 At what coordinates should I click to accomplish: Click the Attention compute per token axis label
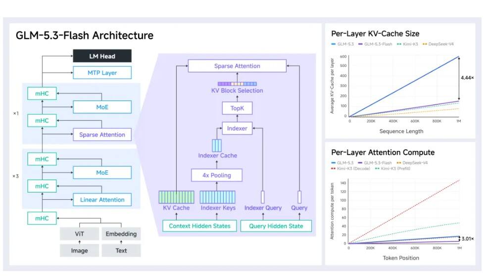[332, 211]
